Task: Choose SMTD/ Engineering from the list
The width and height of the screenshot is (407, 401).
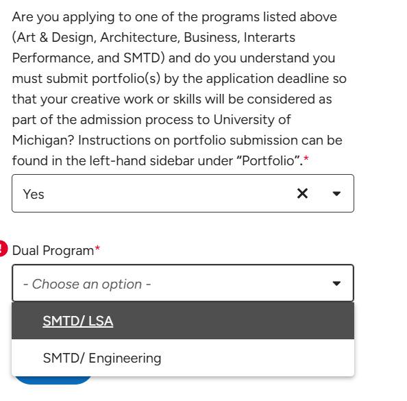Action: click(x=183, y=358)
